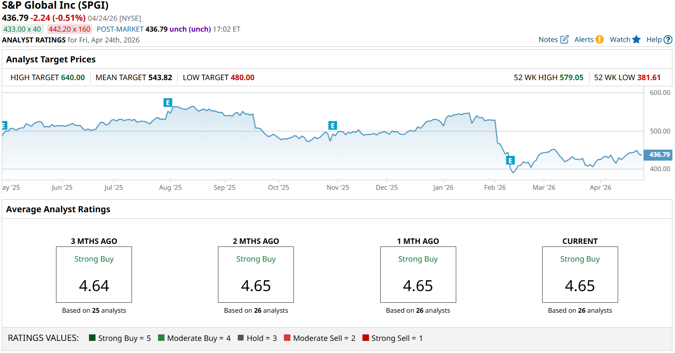675x353 pixels.
Task: Click the orange Alerts exclamation icon
Action: [599, 39]
